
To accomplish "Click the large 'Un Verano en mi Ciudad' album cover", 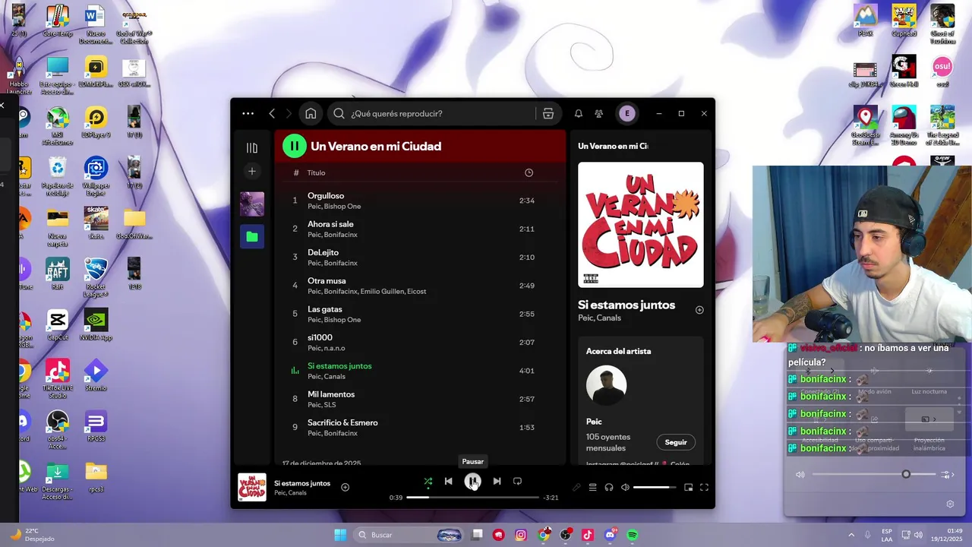I will (641, 225).
